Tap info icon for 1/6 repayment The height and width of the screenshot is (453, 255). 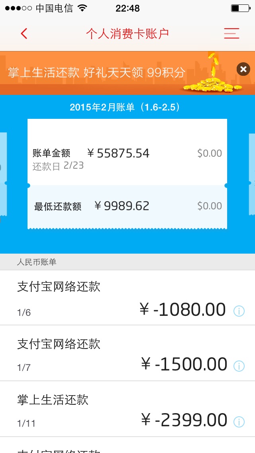[x=239, y=311]
